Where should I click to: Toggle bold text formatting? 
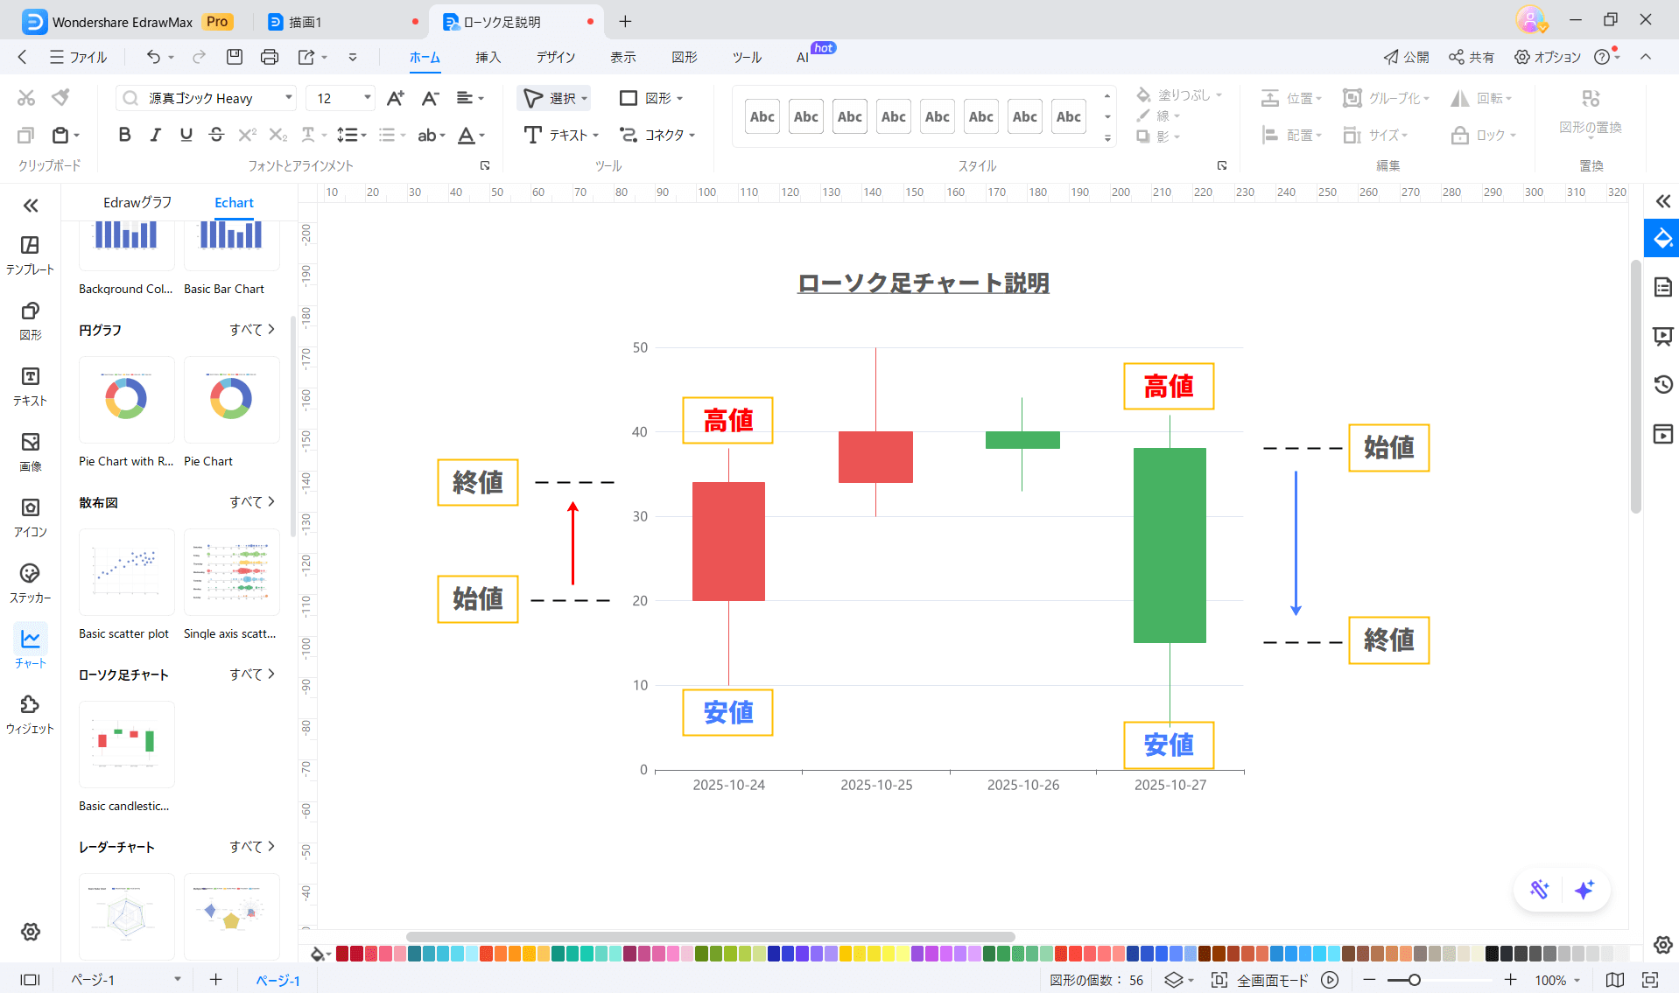pyautogui.click(x=124, y=135)
